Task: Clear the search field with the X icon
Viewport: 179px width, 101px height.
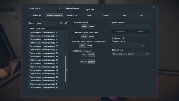Action: pyautogui.click(x=61, y=23)
